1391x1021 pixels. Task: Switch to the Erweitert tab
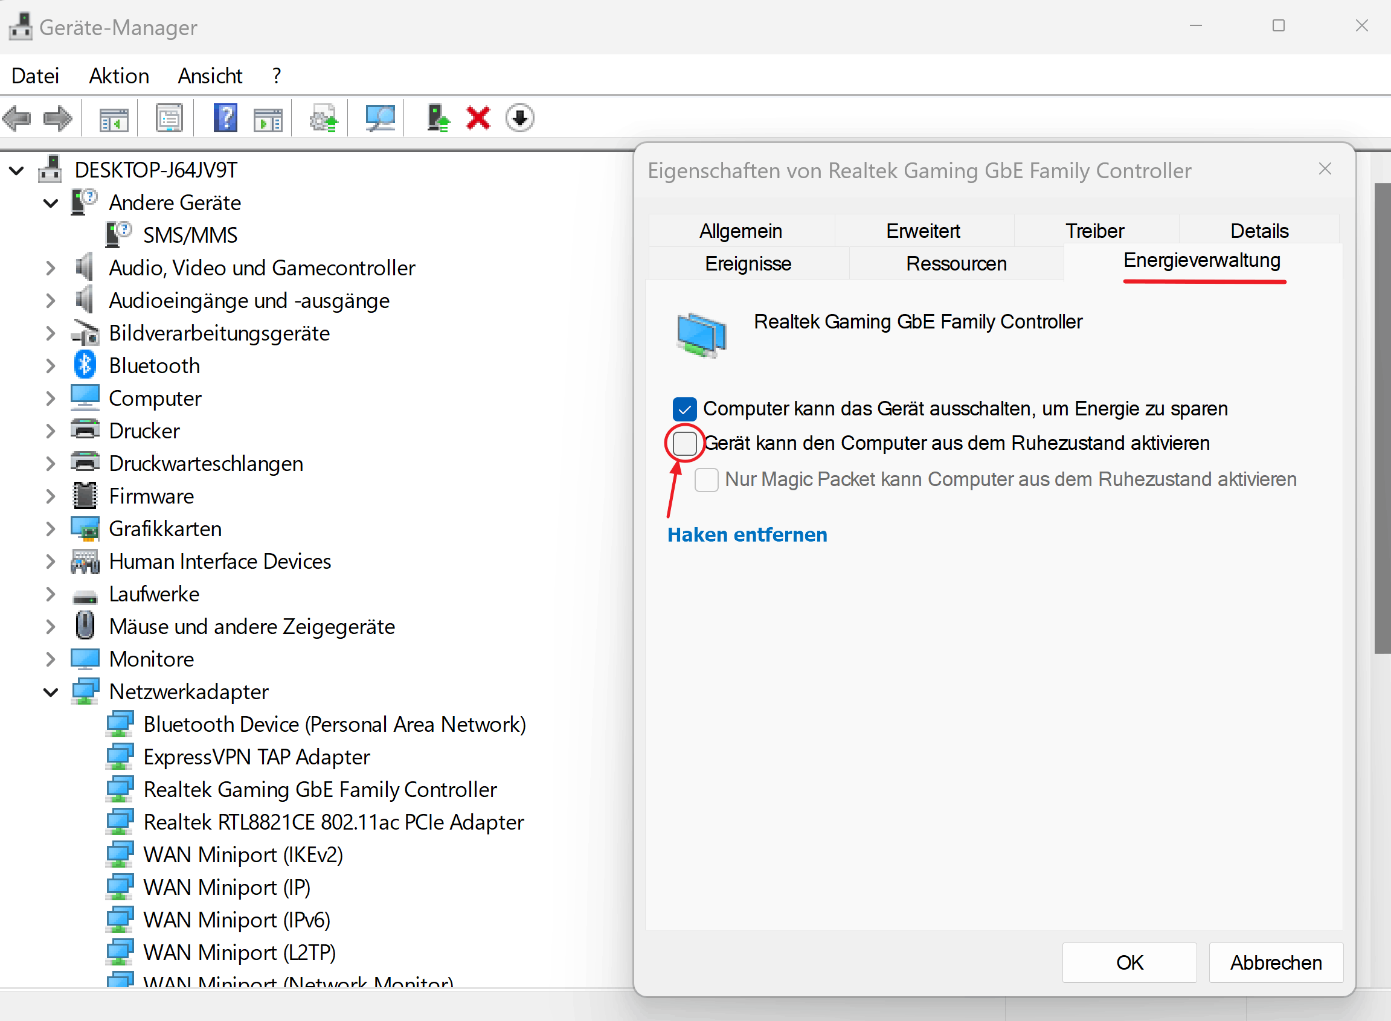pyautogui.click(x=922, y=231)
